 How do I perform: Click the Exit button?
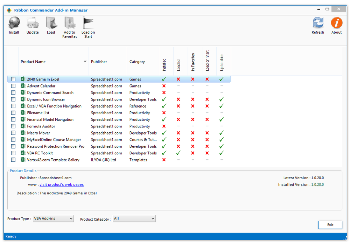click(330, 225)
